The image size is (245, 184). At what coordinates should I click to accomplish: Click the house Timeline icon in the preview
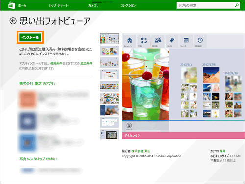click(x=130, y=40)
